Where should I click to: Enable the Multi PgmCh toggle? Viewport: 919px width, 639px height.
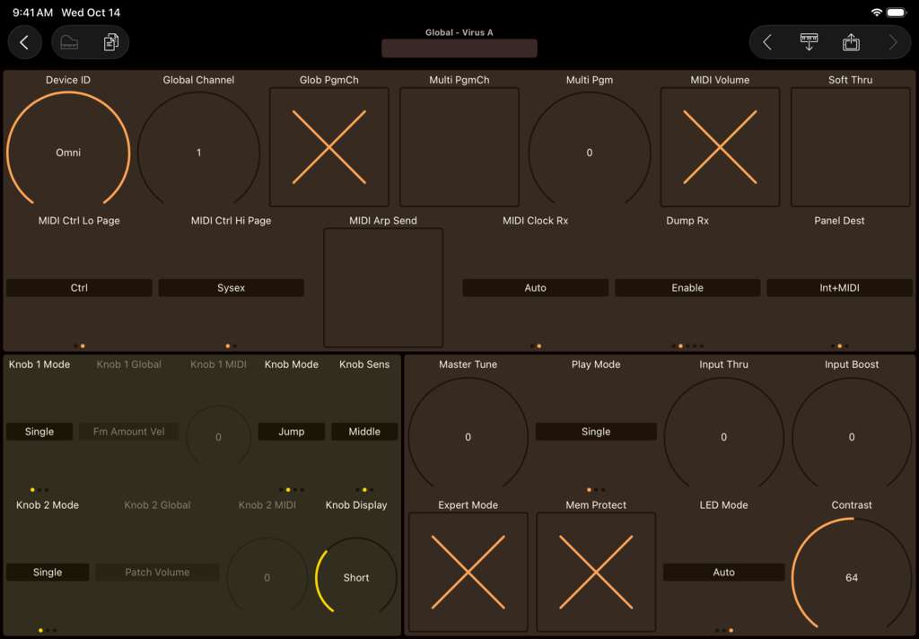[x=459, y=147]
